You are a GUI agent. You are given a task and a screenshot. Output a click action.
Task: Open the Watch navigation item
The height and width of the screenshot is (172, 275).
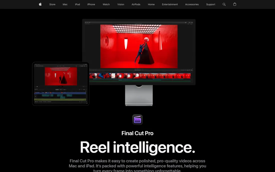coord(106,4)
